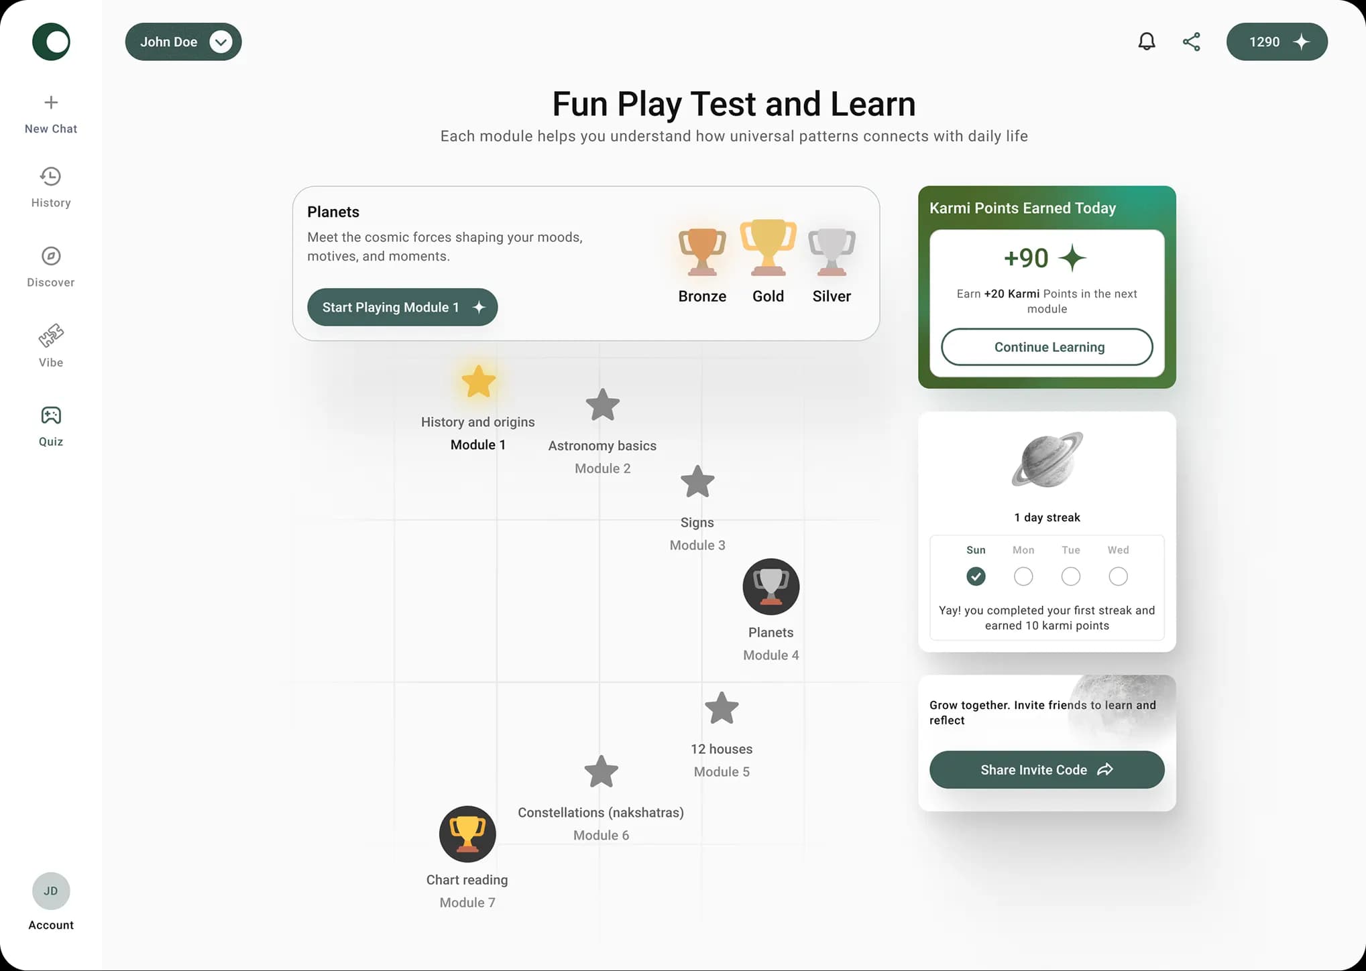Click the Saturn planet streak image
1366x971 pixels.
click(x=1046, y=460)
